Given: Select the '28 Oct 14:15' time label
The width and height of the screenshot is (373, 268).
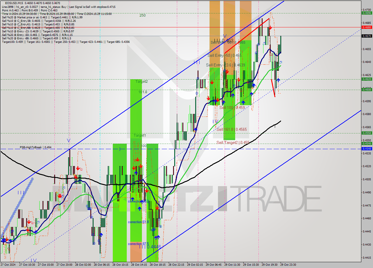Looking at the screenshot, I should (x=138, y=265).
